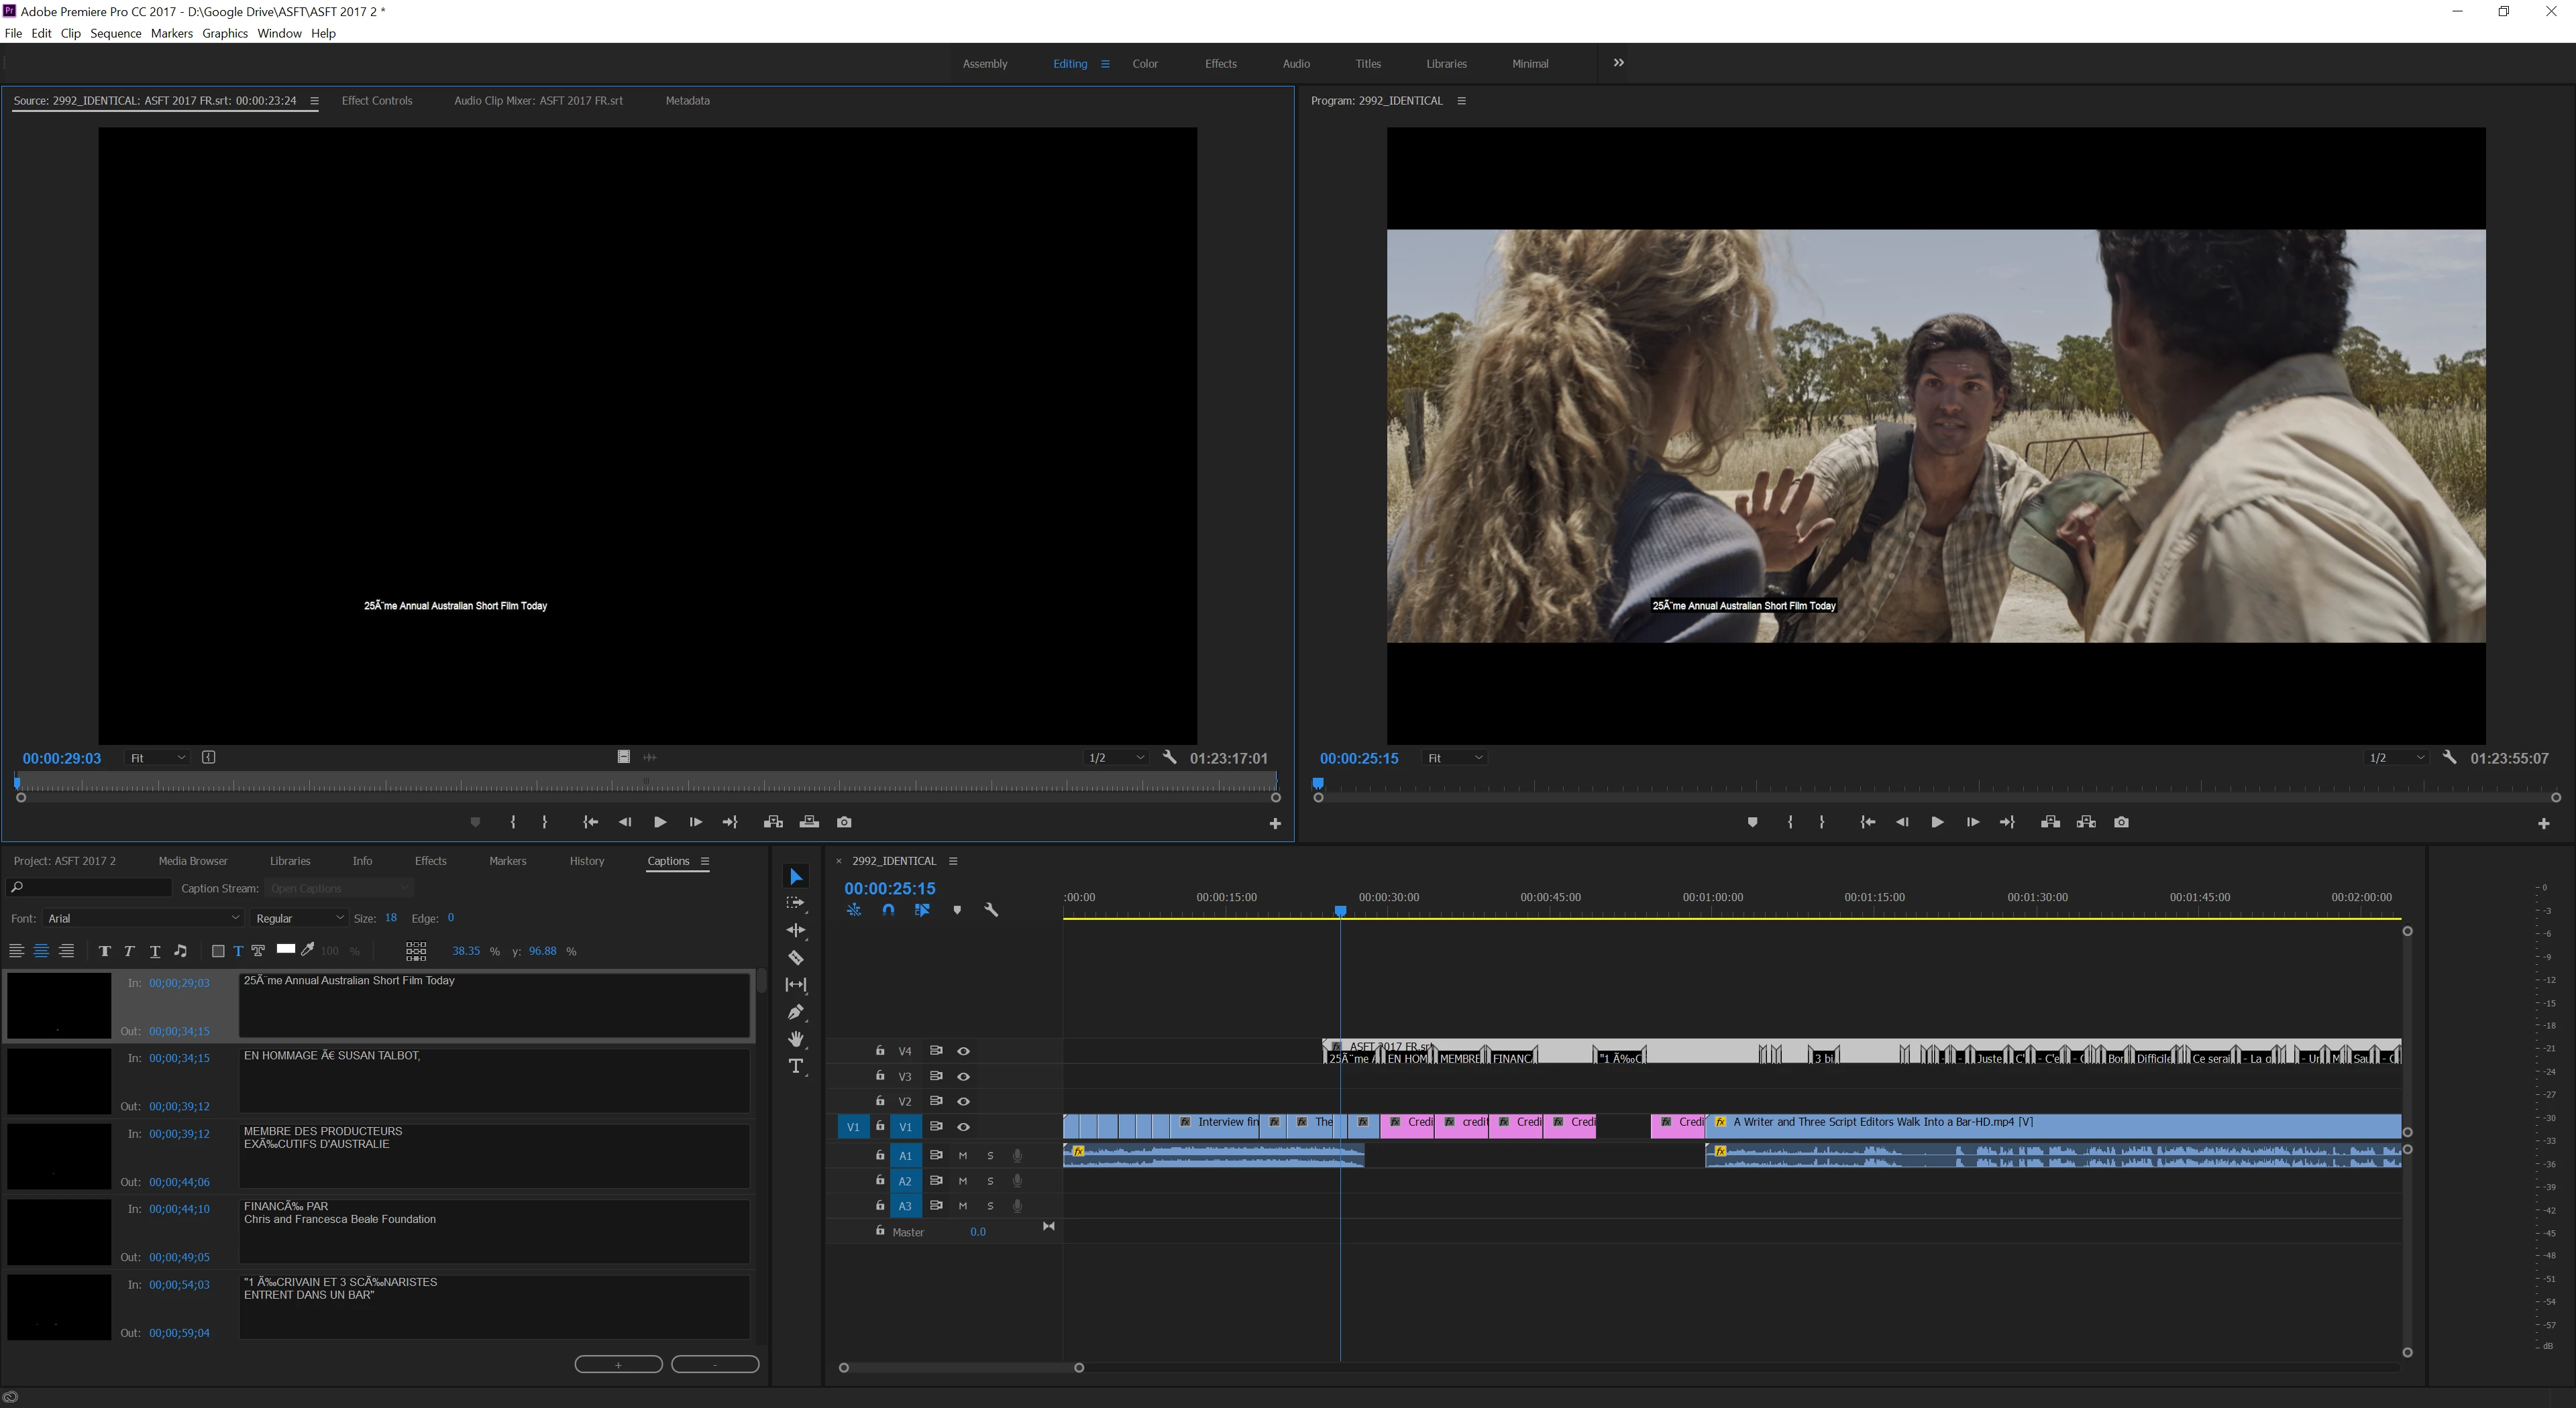The width and height of the screenshot is (2576, 1408).
Task: Click Export Frame camera icon in Program monitor
Action: pyautogui.click(x=2122, y=821)
